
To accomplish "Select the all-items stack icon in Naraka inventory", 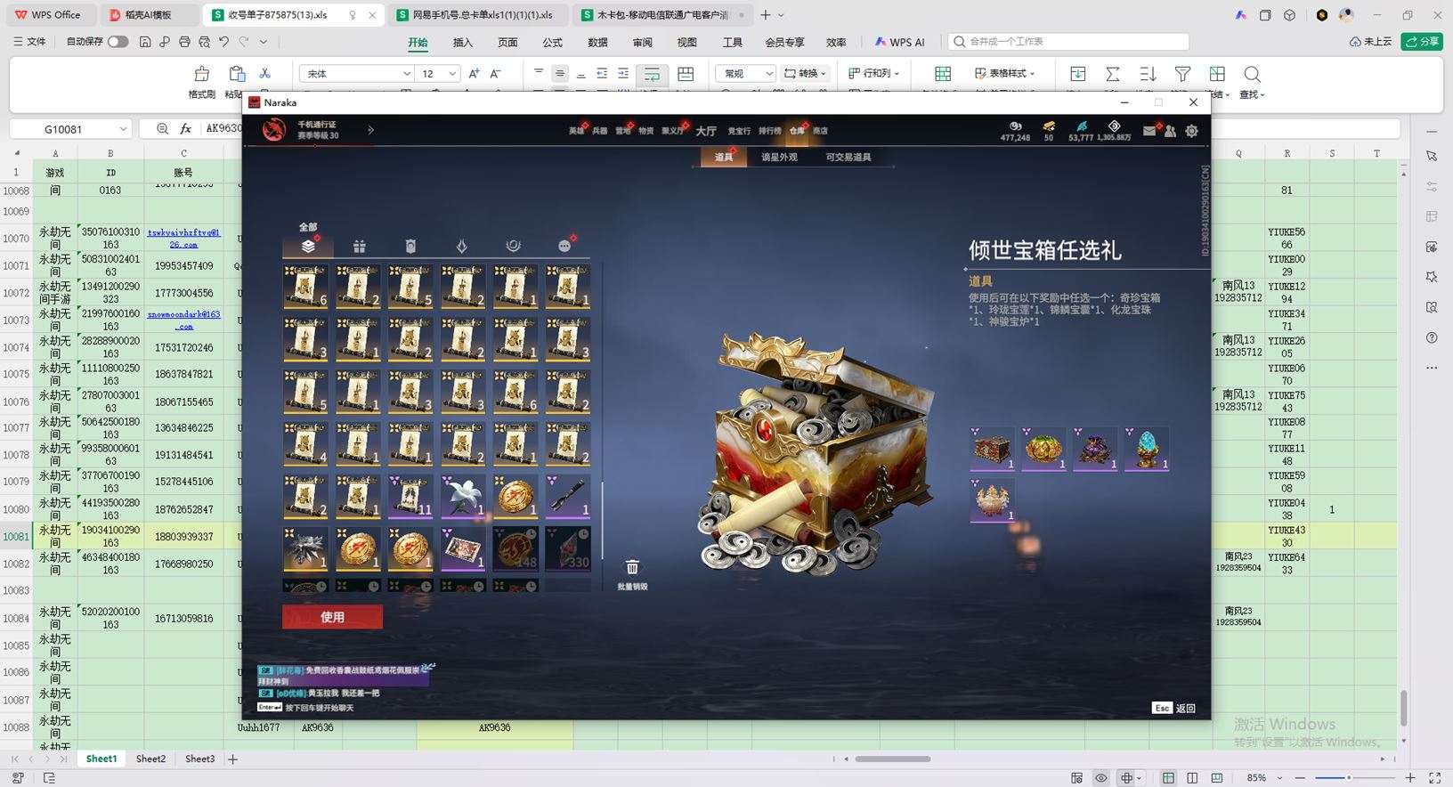I will pos(308,246).
